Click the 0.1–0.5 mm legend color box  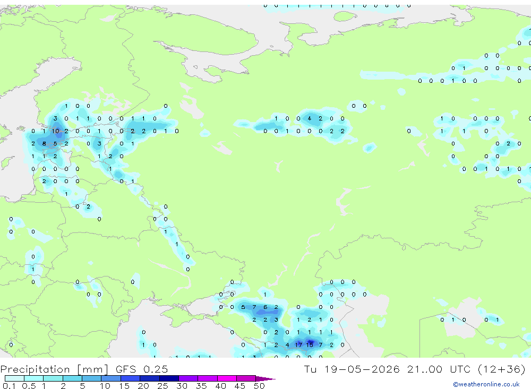pyautogui.click(x=14, y=378)
